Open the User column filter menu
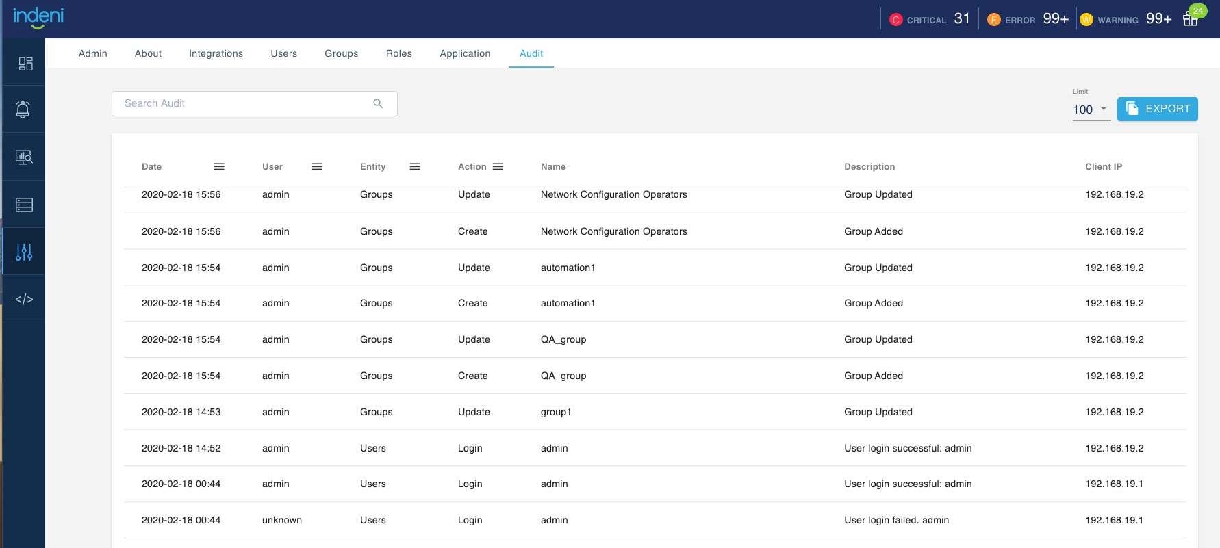This screenshot has height=548, width=1220. (x=317, y=166)
